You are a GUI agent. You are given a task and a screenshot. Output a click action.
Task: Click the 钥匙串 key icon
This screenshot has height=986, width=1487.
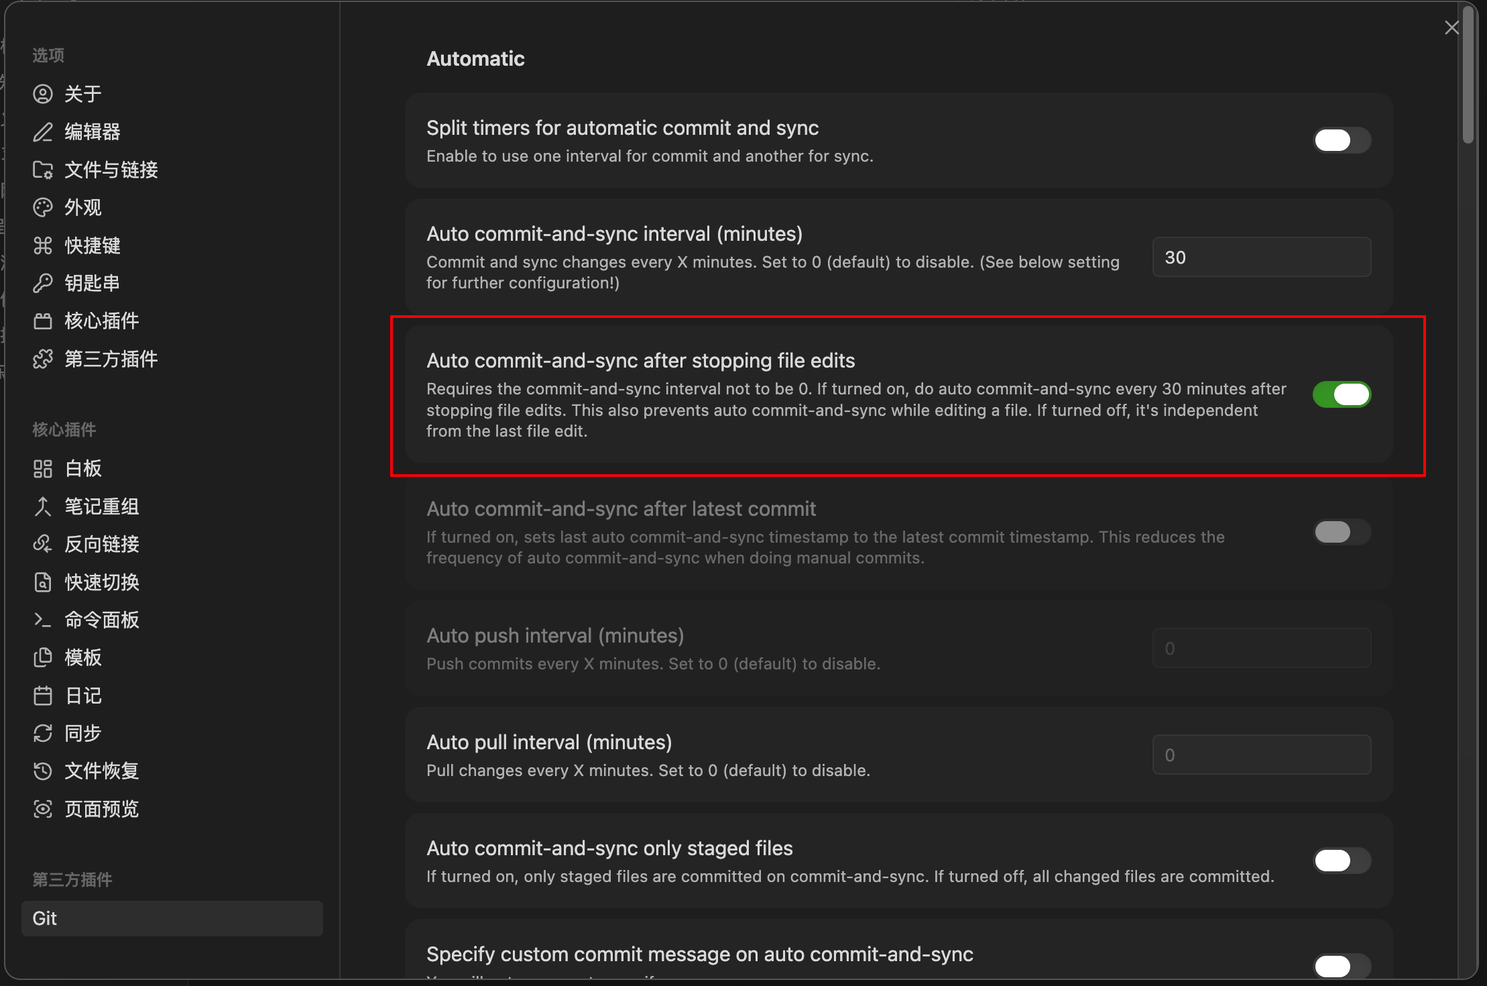pyautogui.click(x=43, y=283)
